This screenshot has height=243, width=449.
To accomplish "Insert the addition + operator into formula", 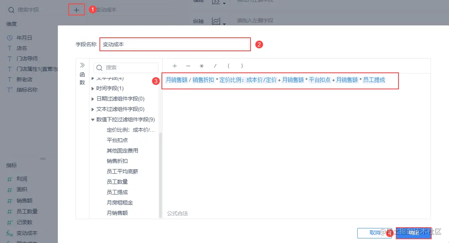I will coord(175,66).
